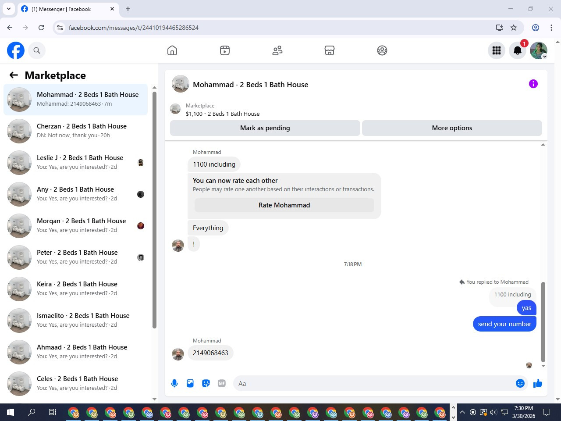
Task: Open the tab search dropdown
Action: pos(9,9)
